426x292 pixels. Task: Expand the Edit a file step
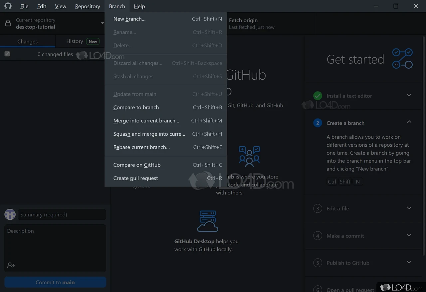(x=409, y=208)
